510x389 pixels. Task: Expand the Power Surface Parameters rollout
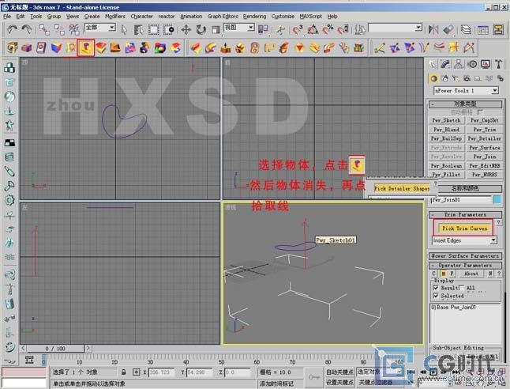[465, 256]
